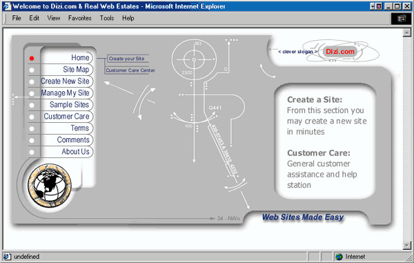The height and width of the screenshot is (263, 414).
Task: Open Customer Care in sidebar
Action: (66, 116)
